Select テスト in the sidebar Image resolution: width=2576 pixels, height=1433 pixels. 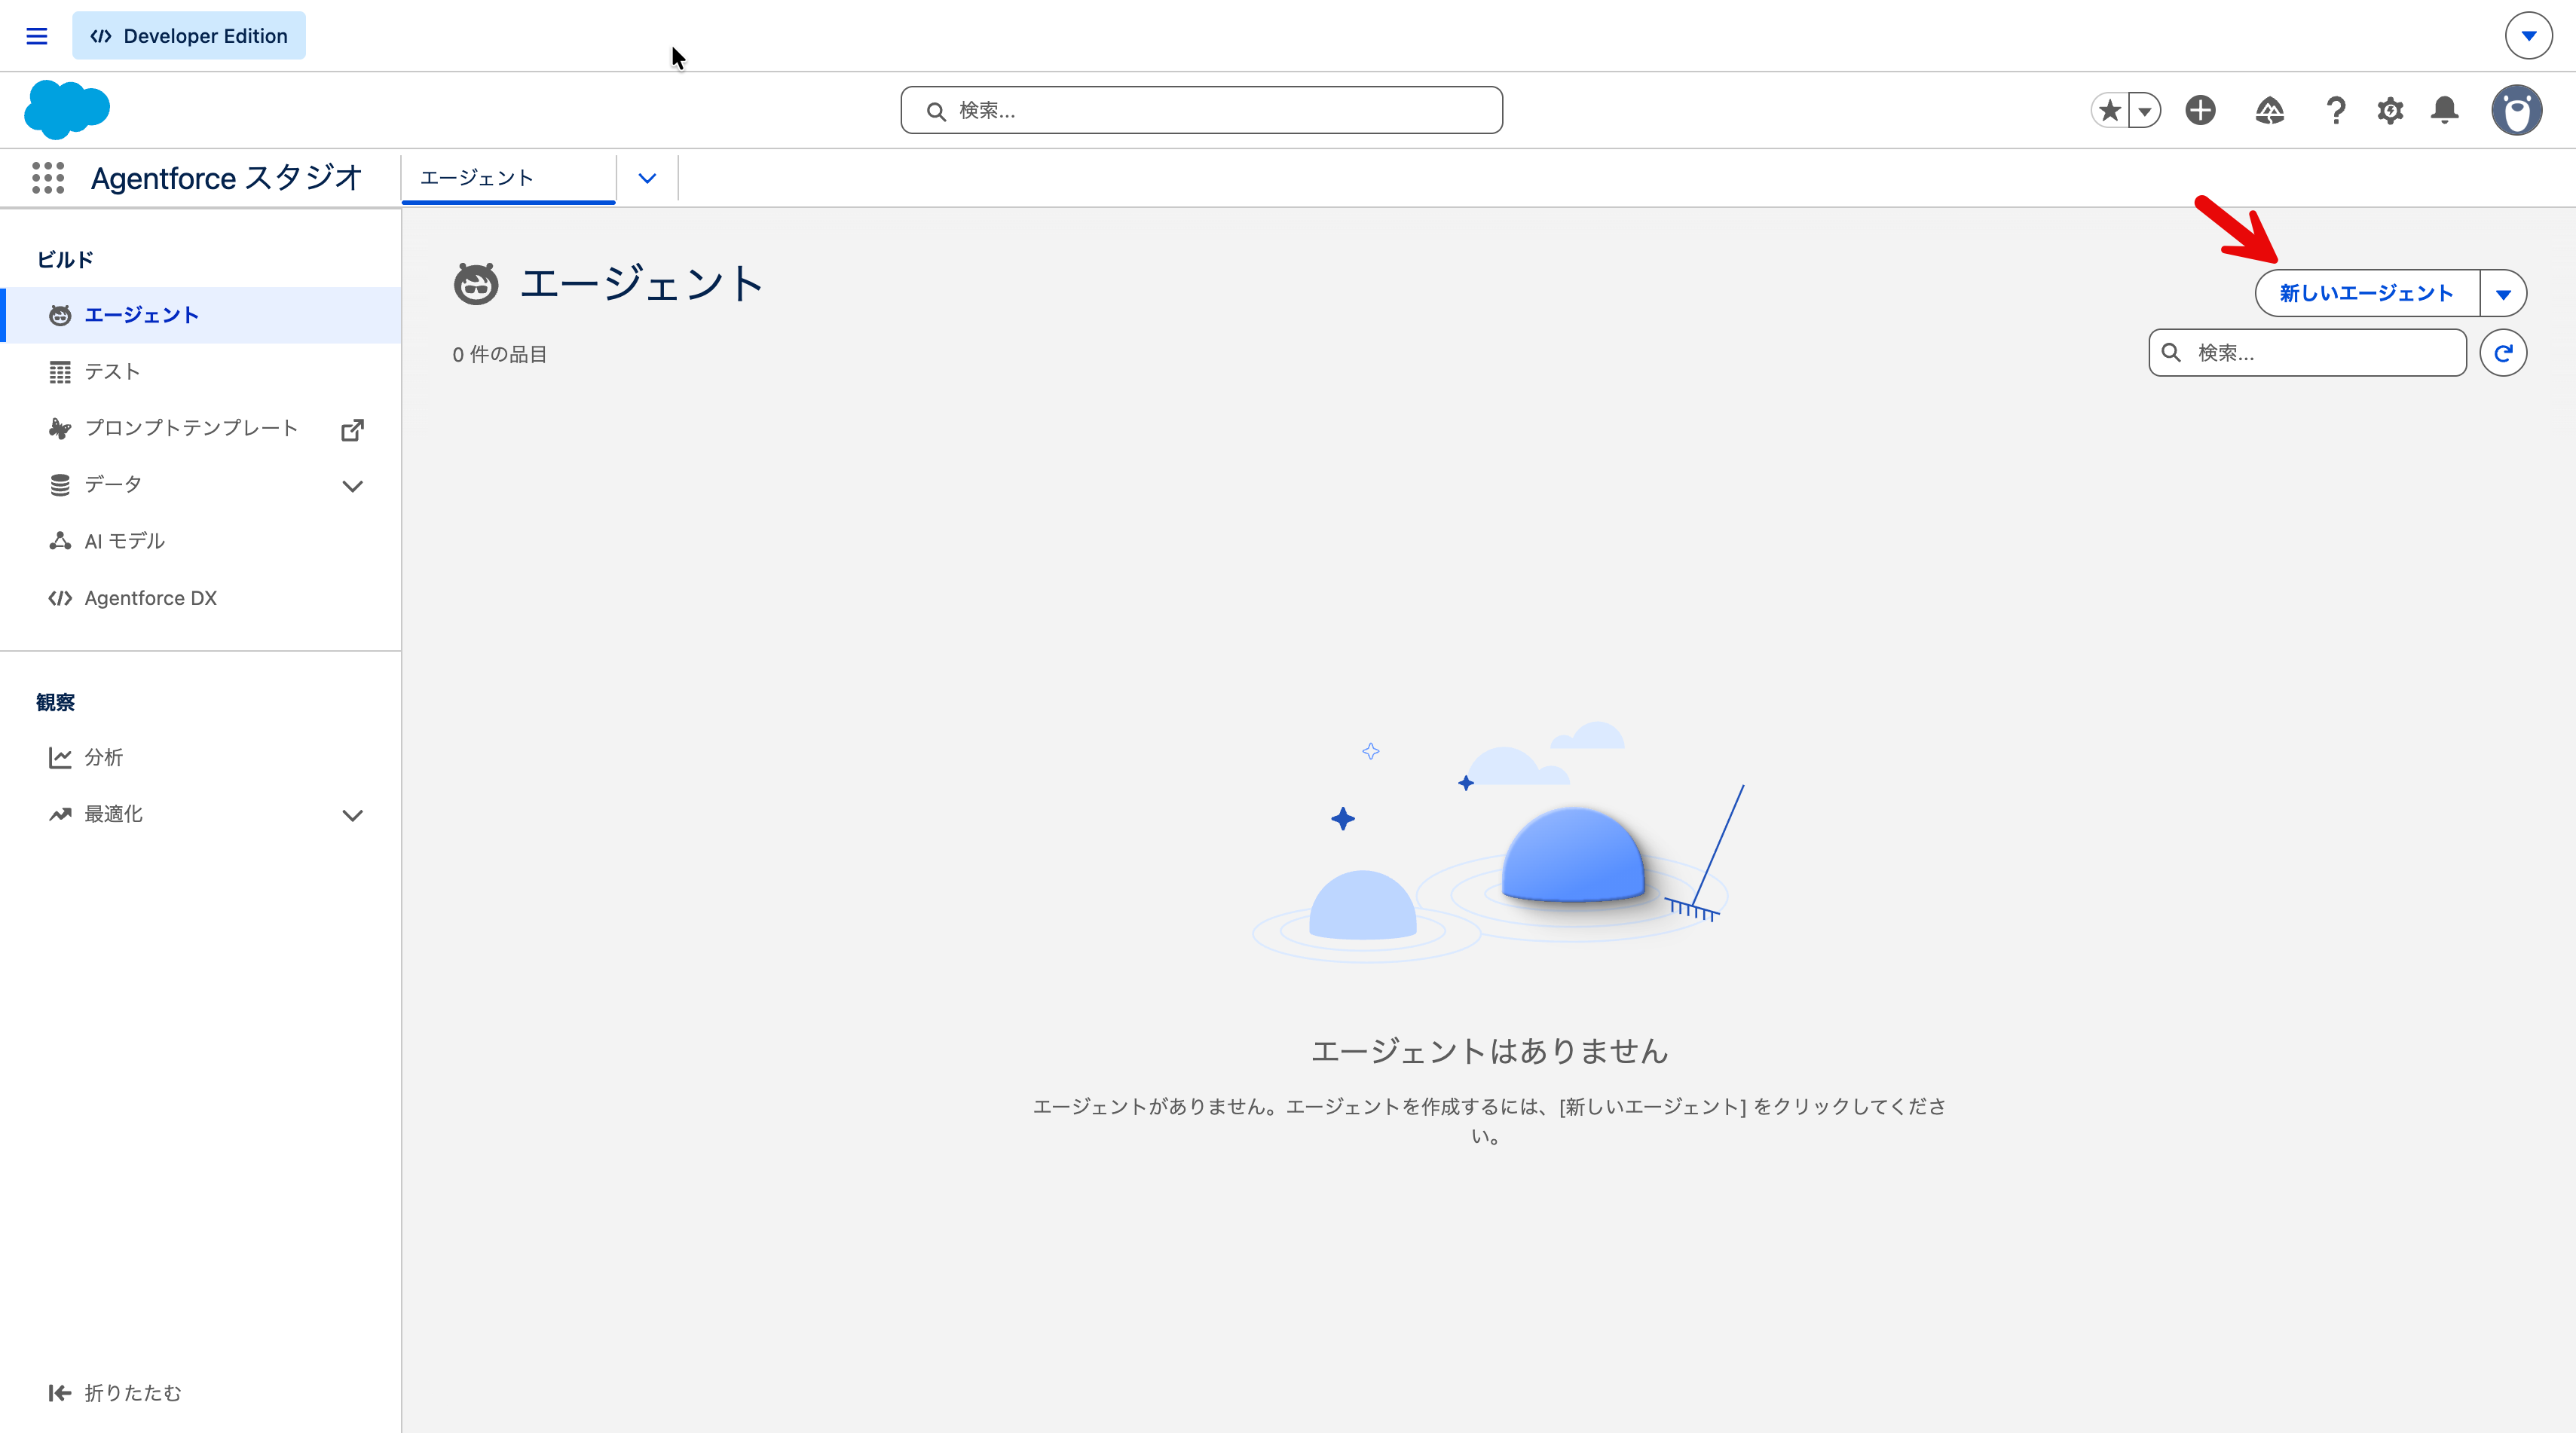pyautogui.click(x=112, y=372)
